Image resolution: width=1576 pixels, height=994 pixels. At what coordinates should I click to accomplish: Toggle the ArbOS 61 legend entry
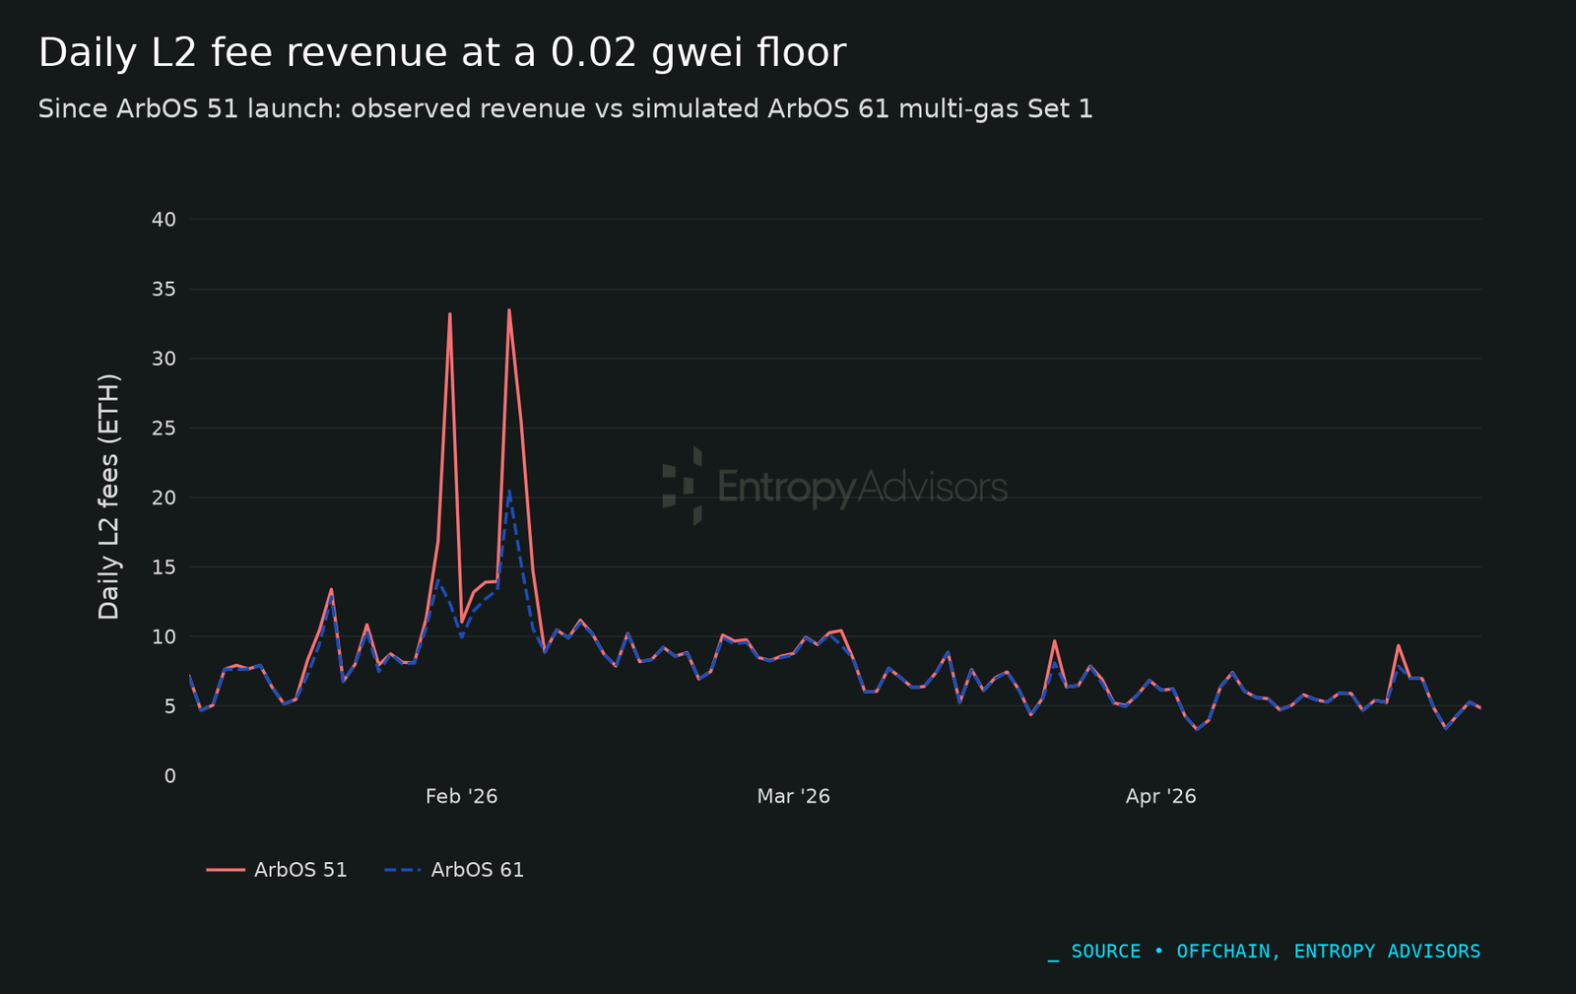(x=454, y=870)
